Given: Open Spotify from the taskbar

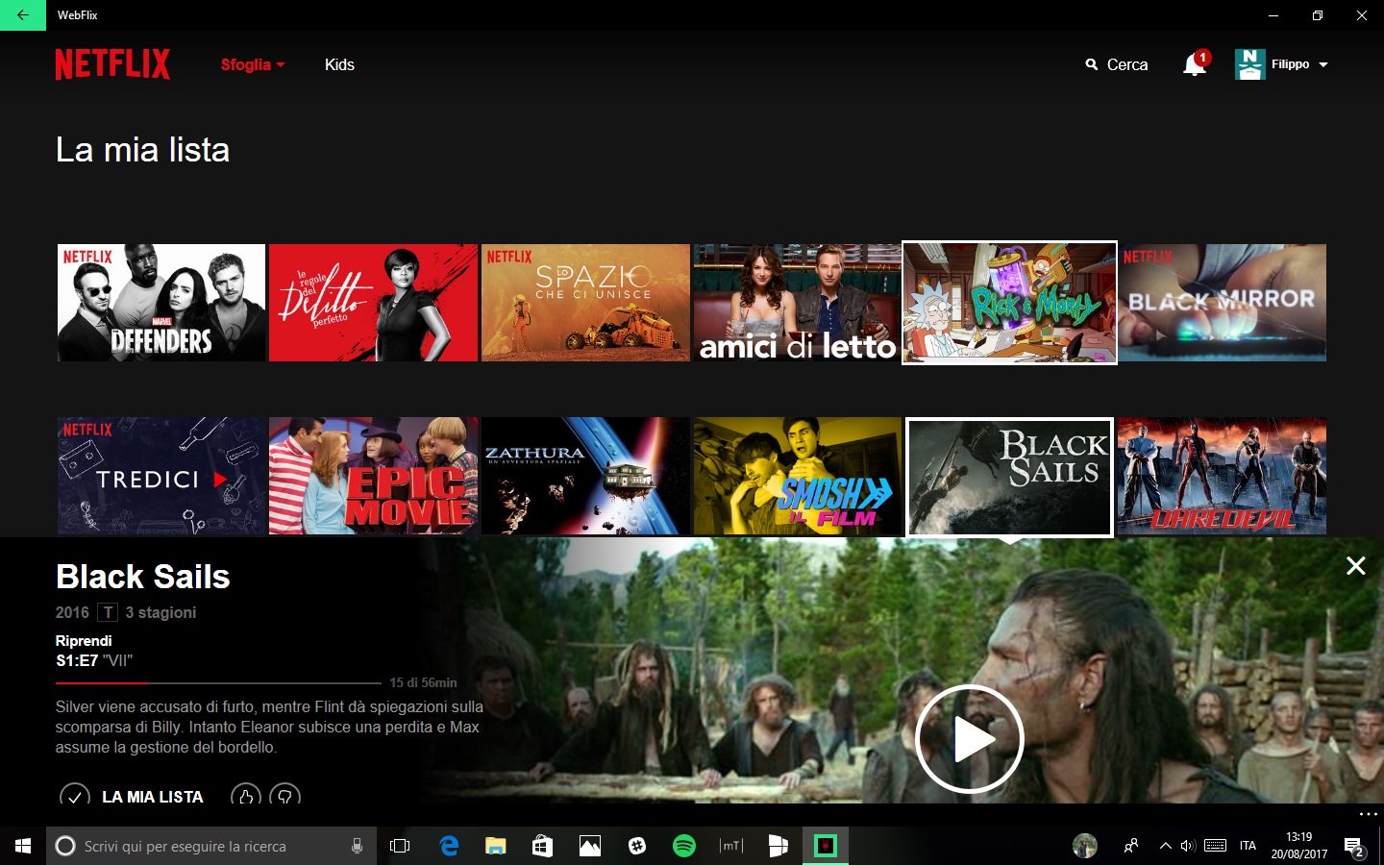Looking at the screenshot, I should (683, 846).
